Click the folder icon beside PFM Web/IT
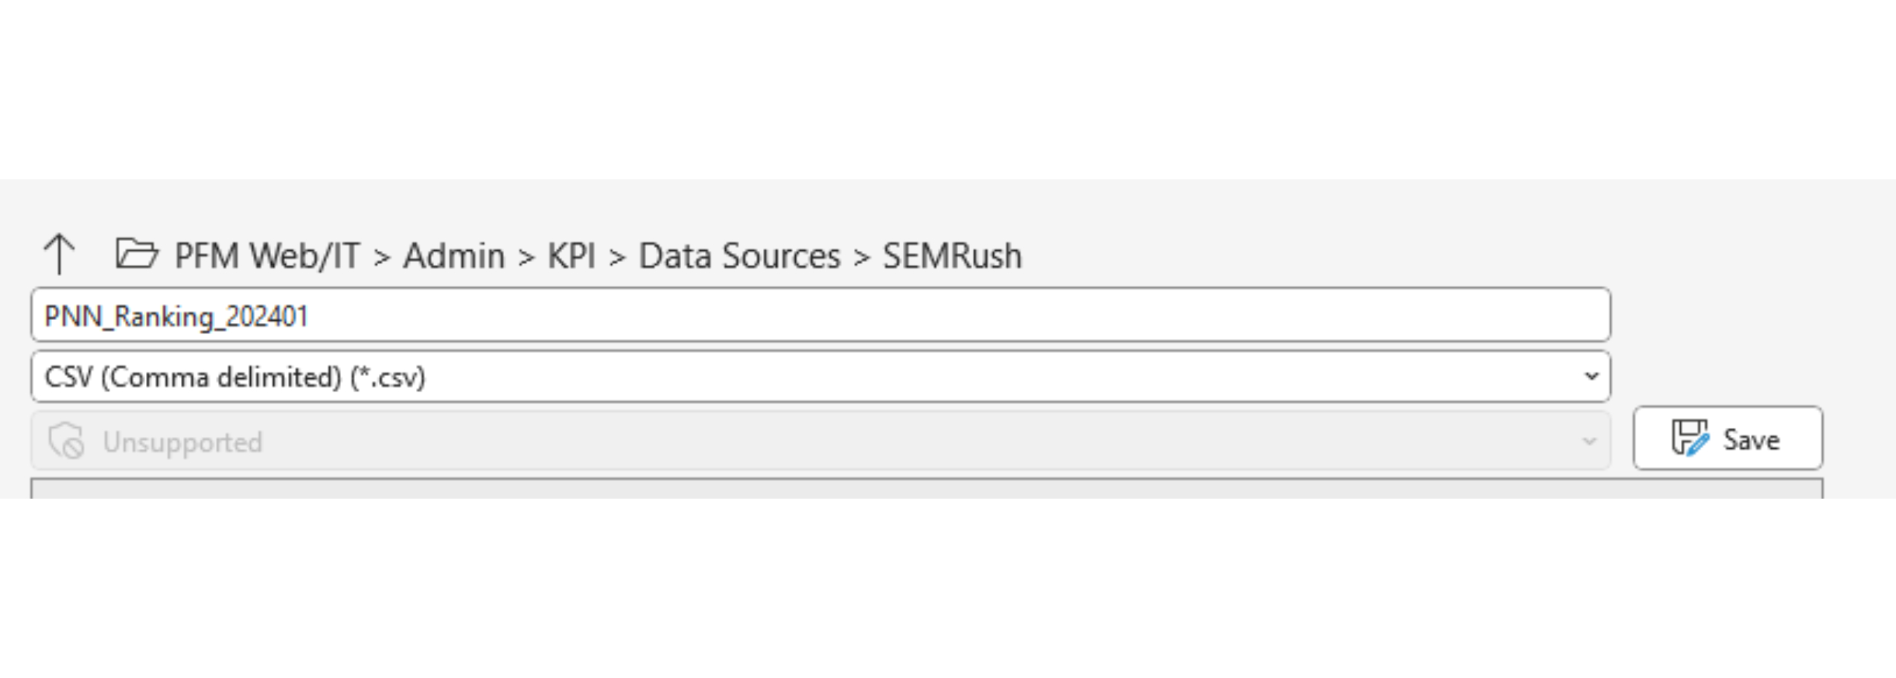 pos(136,255)
